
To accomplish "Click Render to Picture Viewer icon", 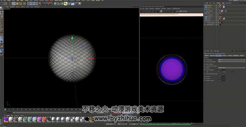I will tap(47, 4).
